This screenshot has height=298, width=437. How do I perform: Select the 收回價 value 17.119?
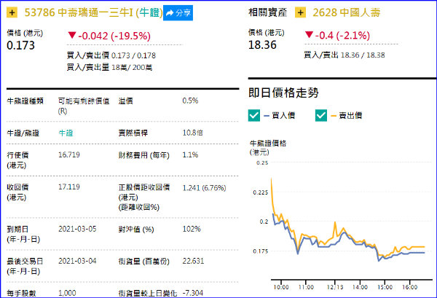point(69,187)
